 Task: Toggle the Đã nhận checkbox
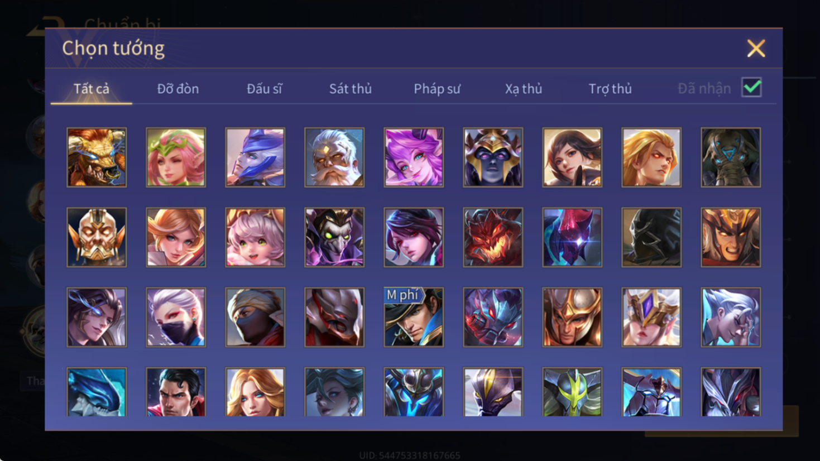(751, 88)
